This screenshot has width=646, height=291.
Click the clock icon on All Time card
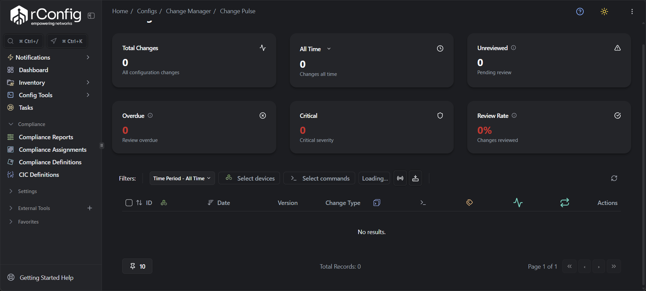pyautogui.click(x=440, y=48)
